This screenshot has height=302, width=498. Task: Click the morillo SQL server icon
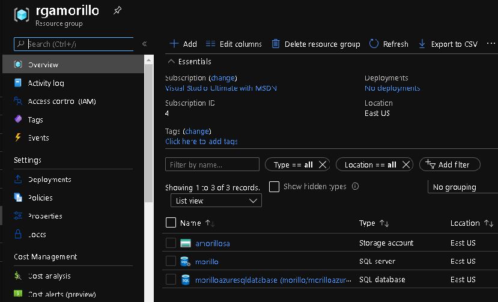click(186, 261)
